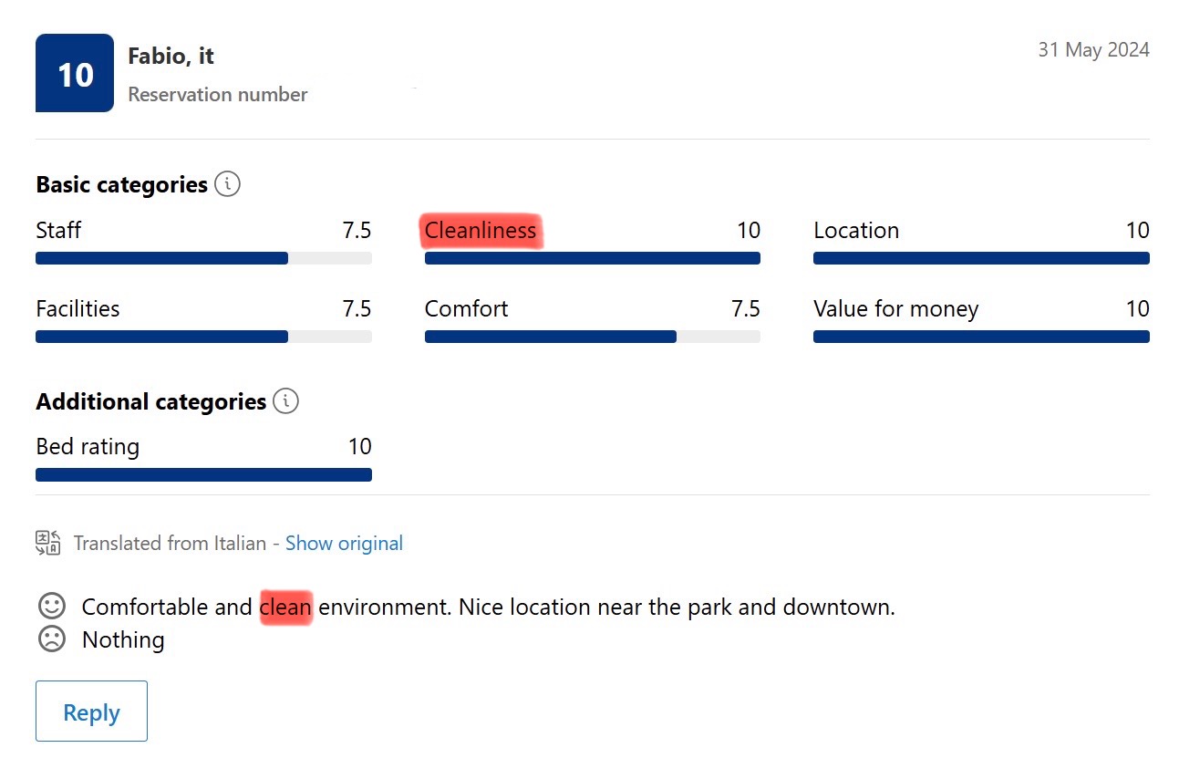Screen dimensions: 1179x779
Task: Click the Basic categories info icon
Action: click(227, 184)
